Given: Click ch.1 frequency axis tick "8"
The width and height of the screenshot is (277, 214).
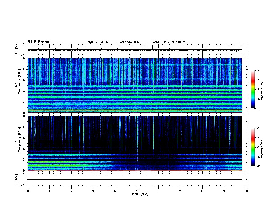Looking at the screenshot, I should point(24,69).
